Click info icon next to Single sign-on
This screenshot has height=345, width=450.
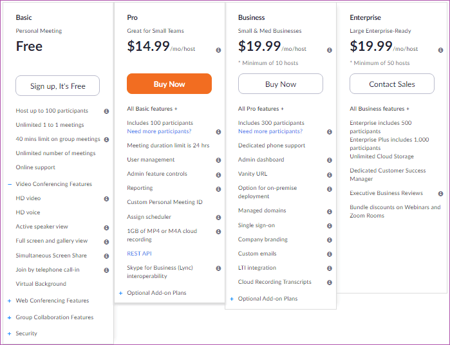tap(330, 226)
